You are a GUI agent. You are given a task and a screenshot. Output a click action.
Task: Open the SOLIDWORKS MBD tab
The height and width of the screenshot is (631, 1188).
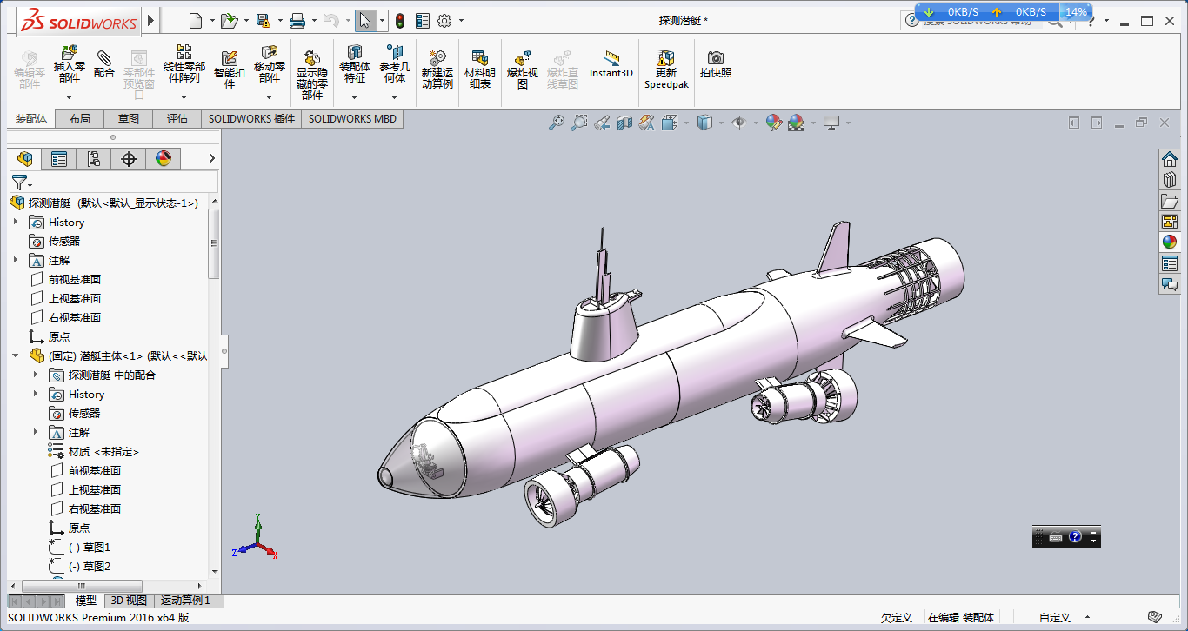352,119
